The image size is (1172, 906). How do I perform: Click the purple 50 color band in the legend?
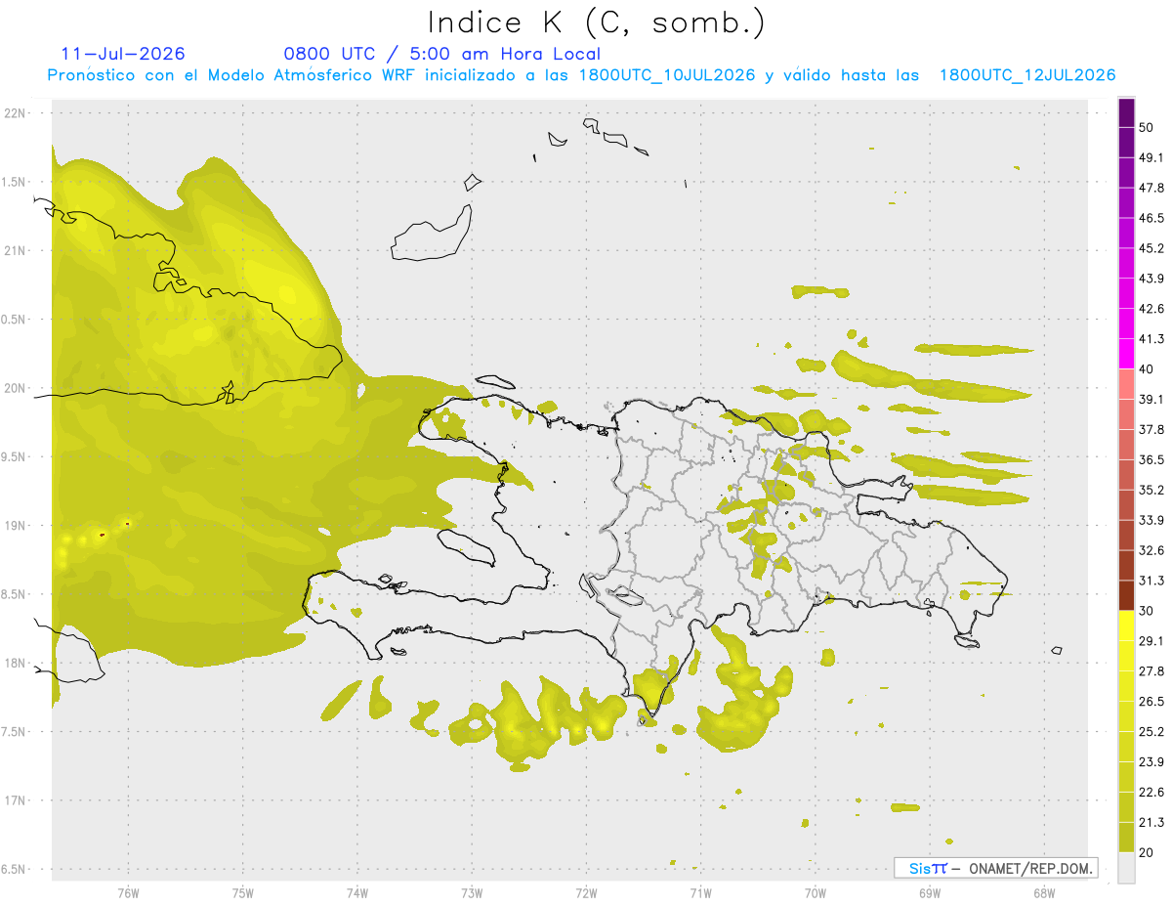point(1126,113)
